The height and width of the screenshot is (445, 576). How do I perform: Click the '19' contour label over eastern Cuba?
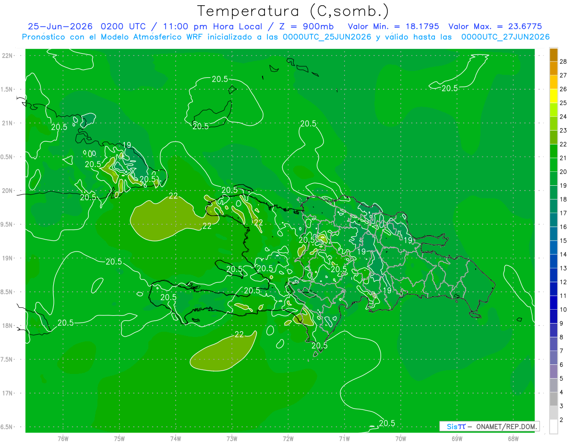pos(127,145)
